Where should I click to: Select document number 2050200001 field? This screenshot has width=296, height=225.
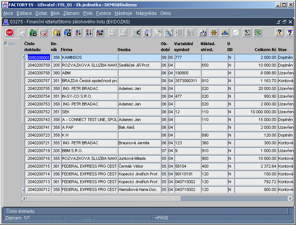tap(38, 57)
